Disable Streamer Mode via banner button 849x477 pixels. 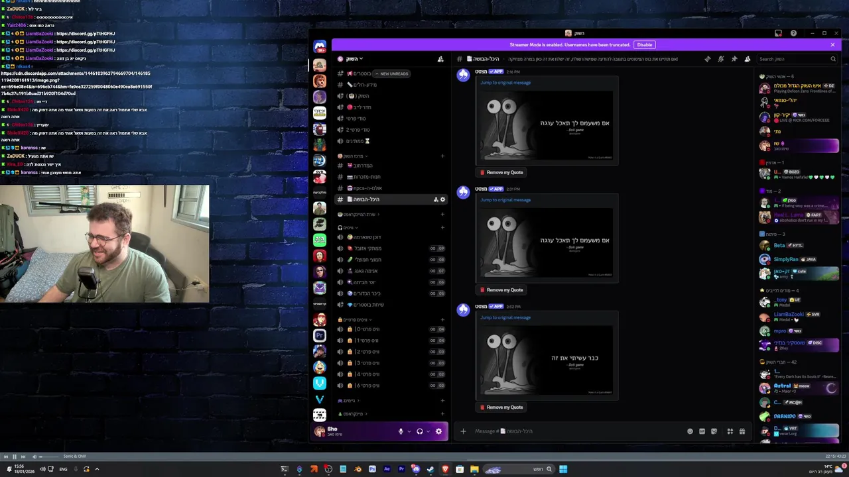[644, 44]
